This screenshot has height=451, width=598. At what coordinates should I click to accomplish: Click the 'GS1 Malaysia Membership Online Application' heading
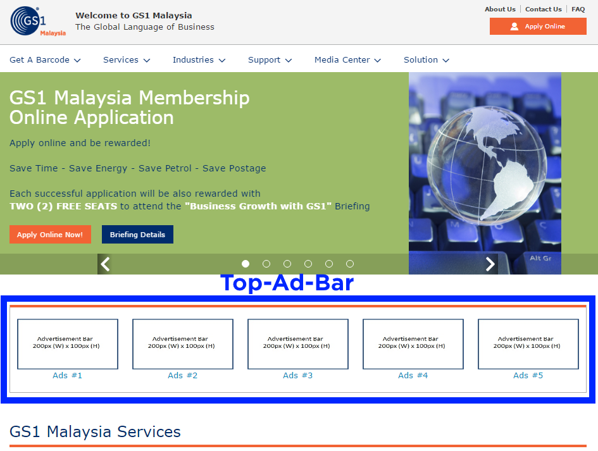pos(130,108)
